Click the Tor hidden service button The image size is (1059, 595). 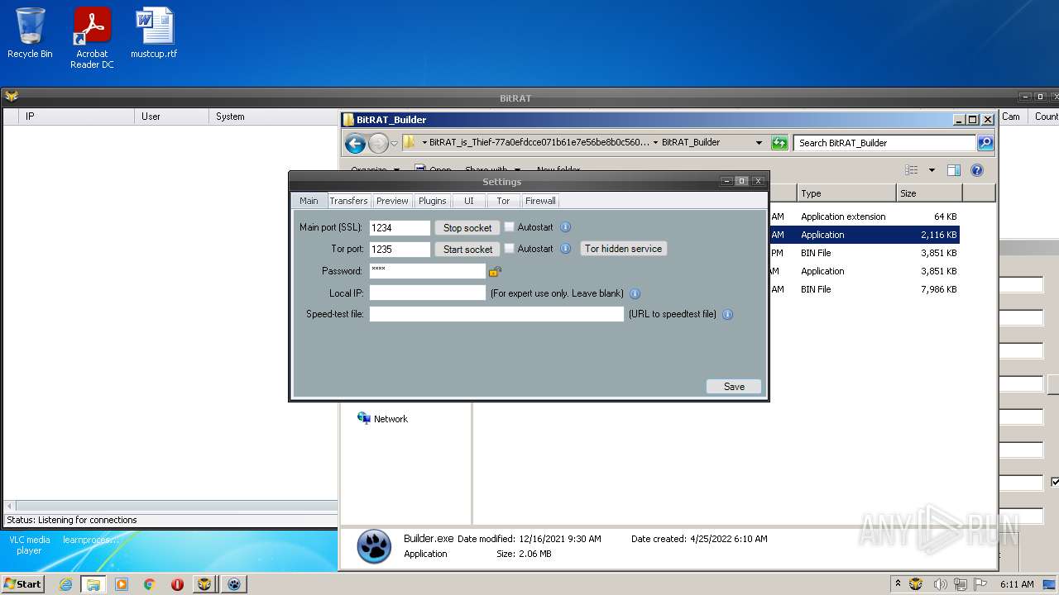tap(624, 249)
